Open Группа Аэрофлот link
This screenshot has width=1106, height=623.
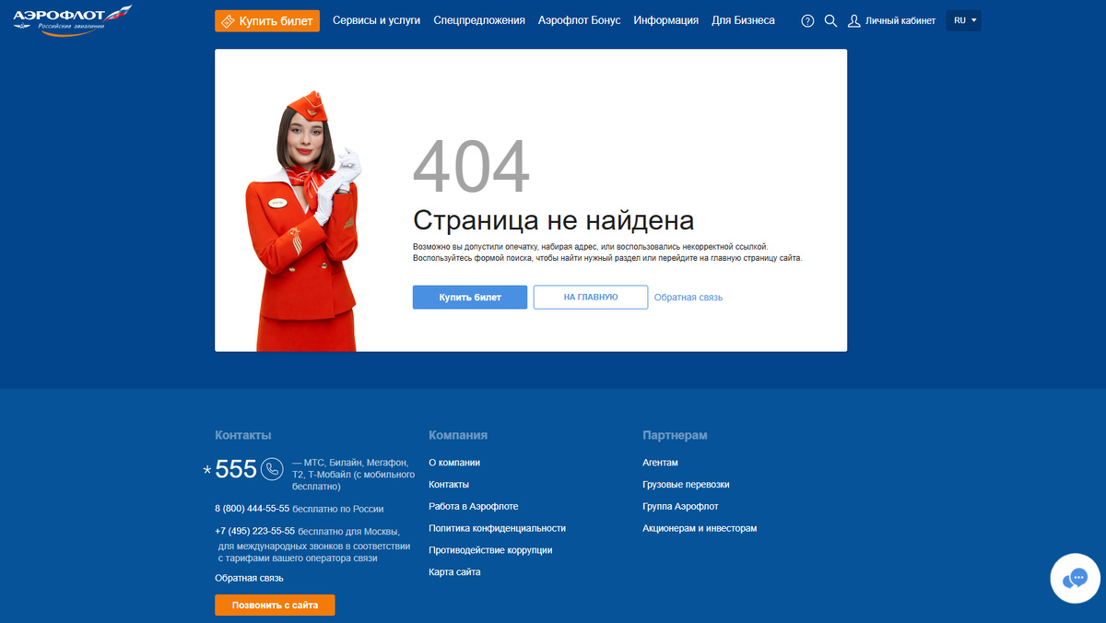coord(680,507)
